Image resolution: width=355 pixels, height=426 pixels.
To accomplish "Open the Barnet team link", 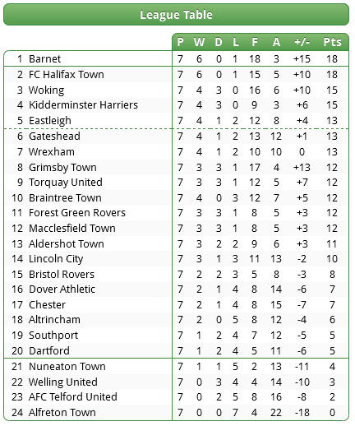I will 44,58.
